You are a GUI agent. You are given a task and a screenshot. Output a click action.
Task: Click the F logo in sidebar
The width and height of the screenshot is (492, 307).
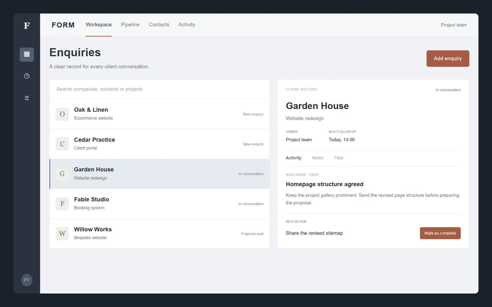27,25
